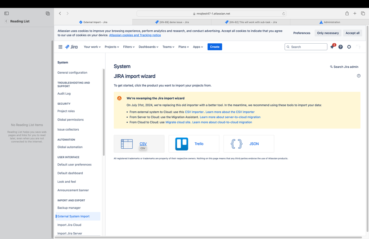The height and width of the screenshot is (239, 369).
Task: Open Import Jira Server page
Action: point(70,233)
